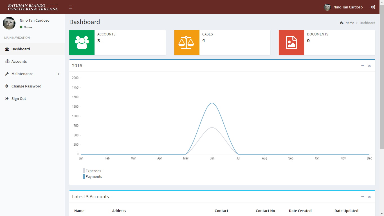Click the Dashboard gauge icon in sidebar

(x=7, y=49)
